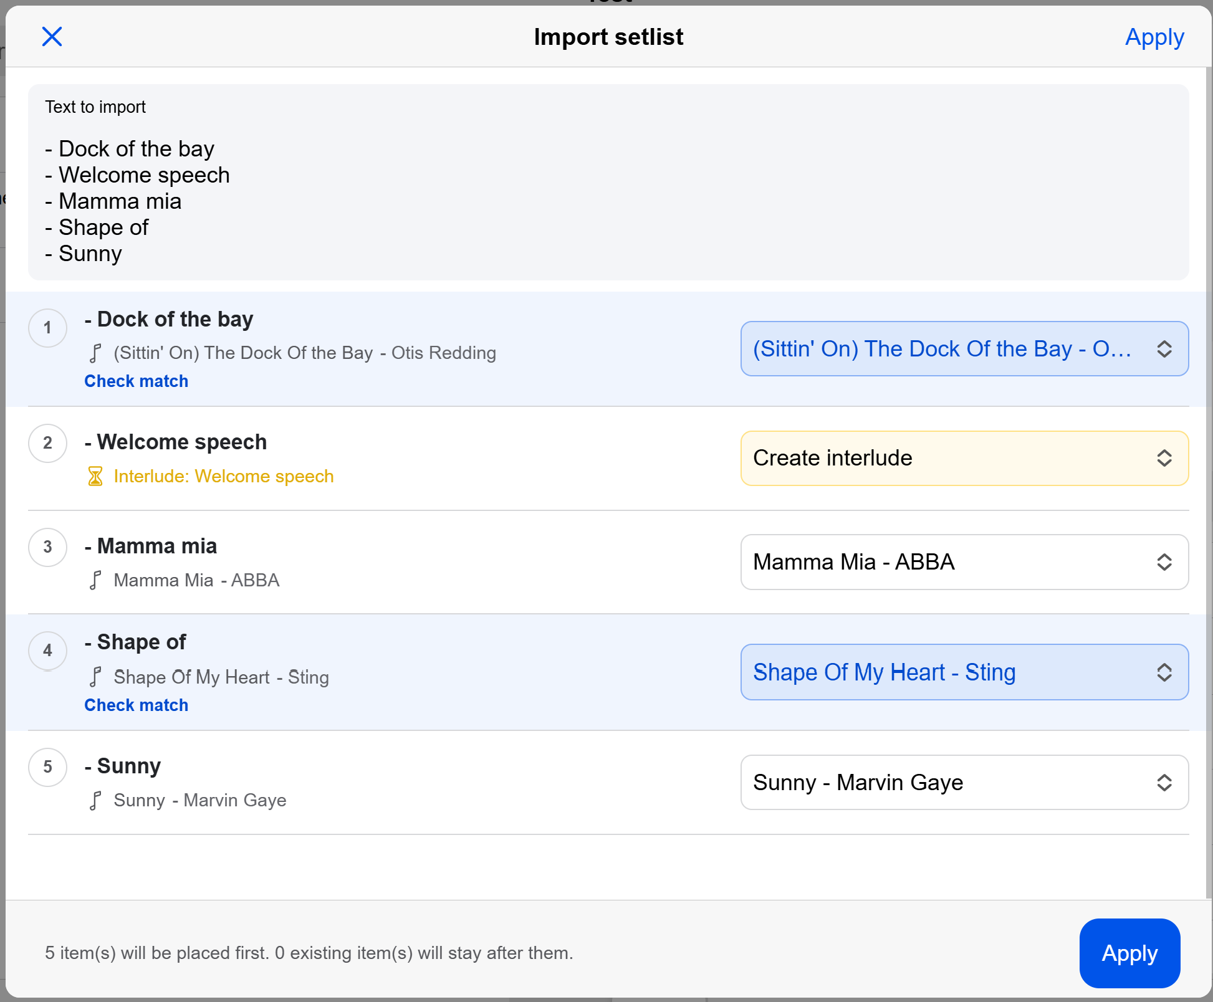Click the blue Apply button at bottom
The image size is (1213, 1002).
coord(1129,953)
